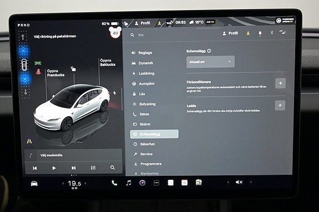The height and width of the screenshot is (212, 319).
Task: Open notifications bell icon
Action: pos(260,33)
